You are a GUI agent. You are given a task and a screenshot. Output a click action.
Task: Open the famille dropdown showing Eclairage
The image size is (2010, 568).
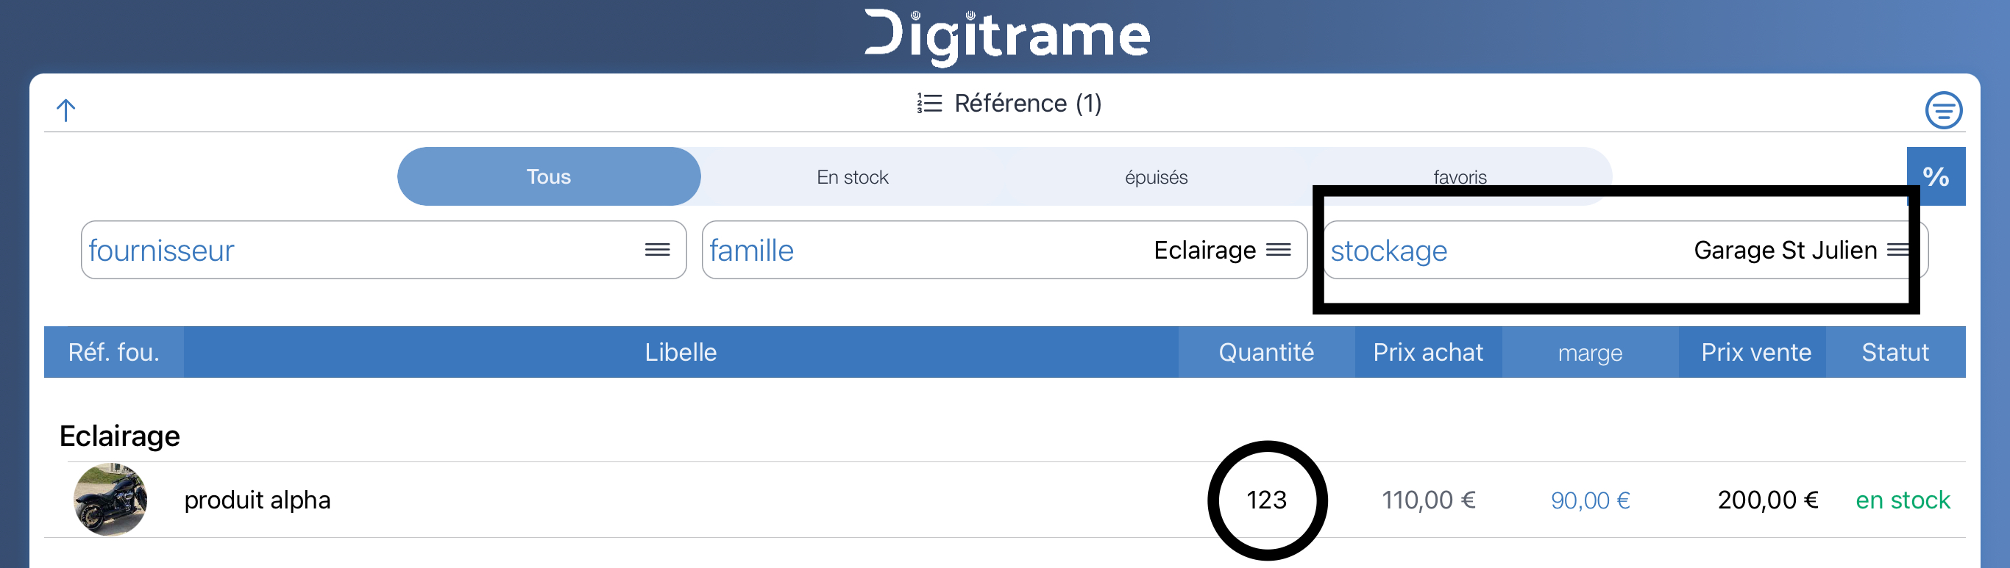(x=1004, y=250)
